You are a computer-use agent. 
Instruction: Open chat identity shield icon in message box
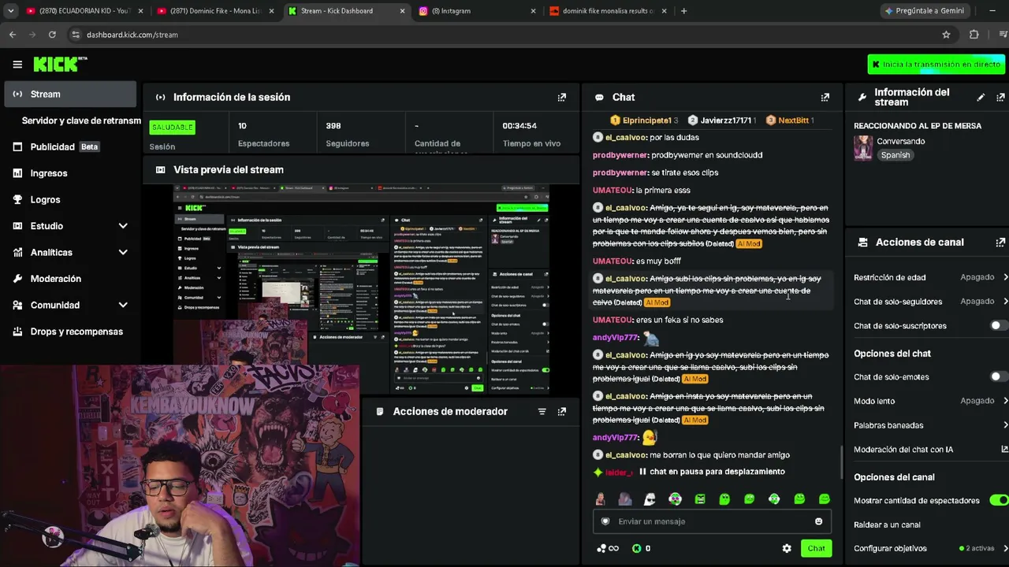pyautogui.click(x=605, y=521)
